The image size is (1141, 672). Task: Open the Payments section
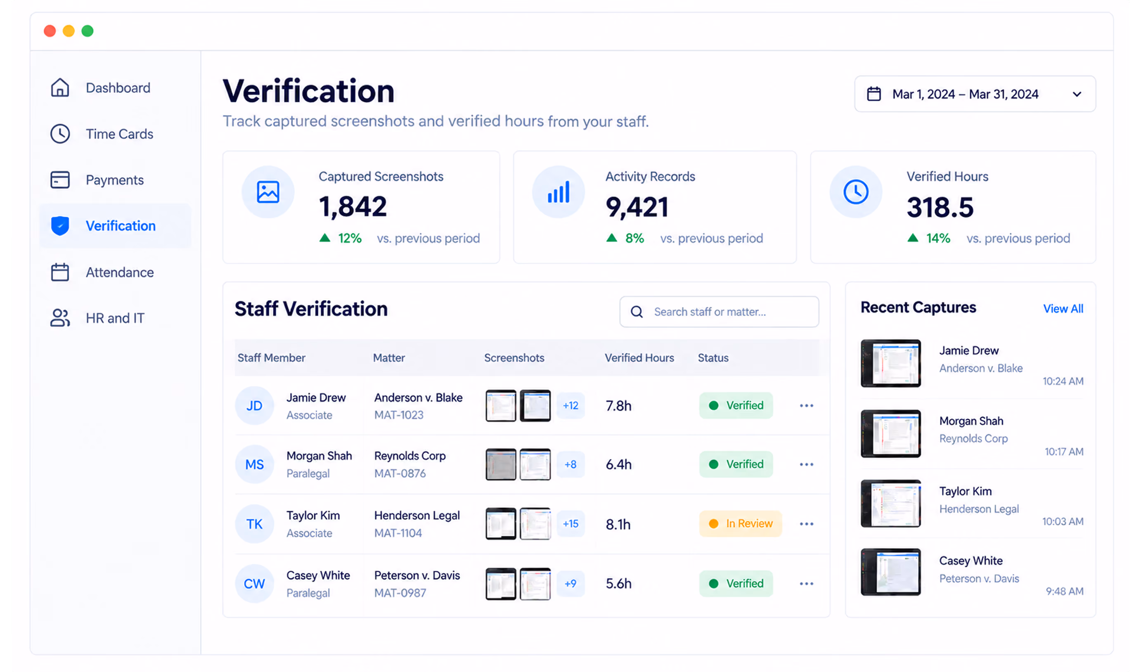(x=116, y=180)
